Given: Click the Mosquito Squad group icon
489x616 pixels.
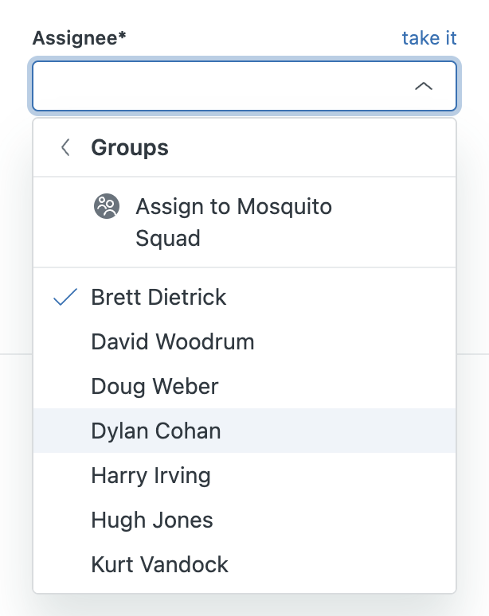Looking at the screenshot, I should (106, 207).
